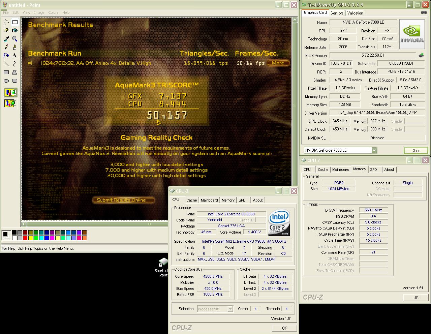431x334 pixels.
Task: Click the Paint horizontal scrollbar left arrow
Action: [24, 224]
